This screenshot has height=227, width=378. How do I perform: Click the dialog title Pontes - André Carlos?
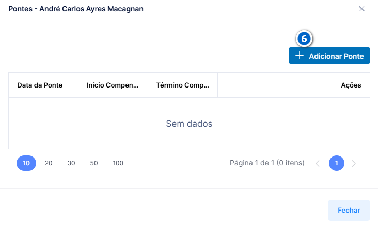point(76,9)
